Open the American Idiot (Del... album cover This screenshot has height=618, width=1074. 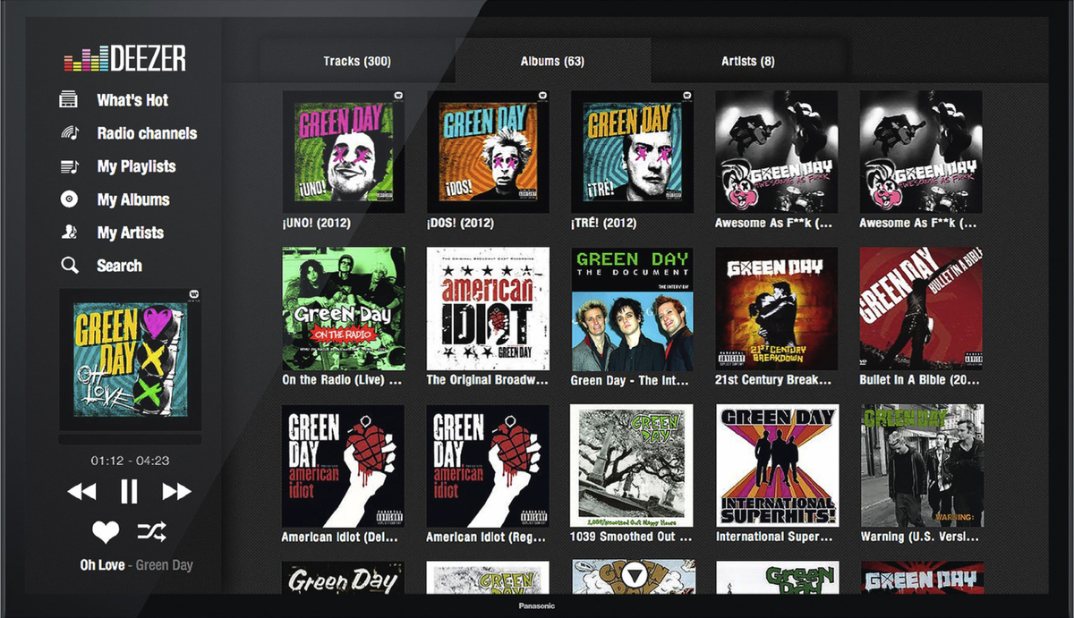point(344,466)
